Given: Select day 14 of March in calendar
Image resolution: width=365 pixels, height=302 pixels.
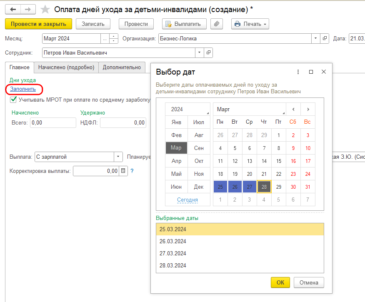Looking at the screenshot, I should click(x=264, y=161).
